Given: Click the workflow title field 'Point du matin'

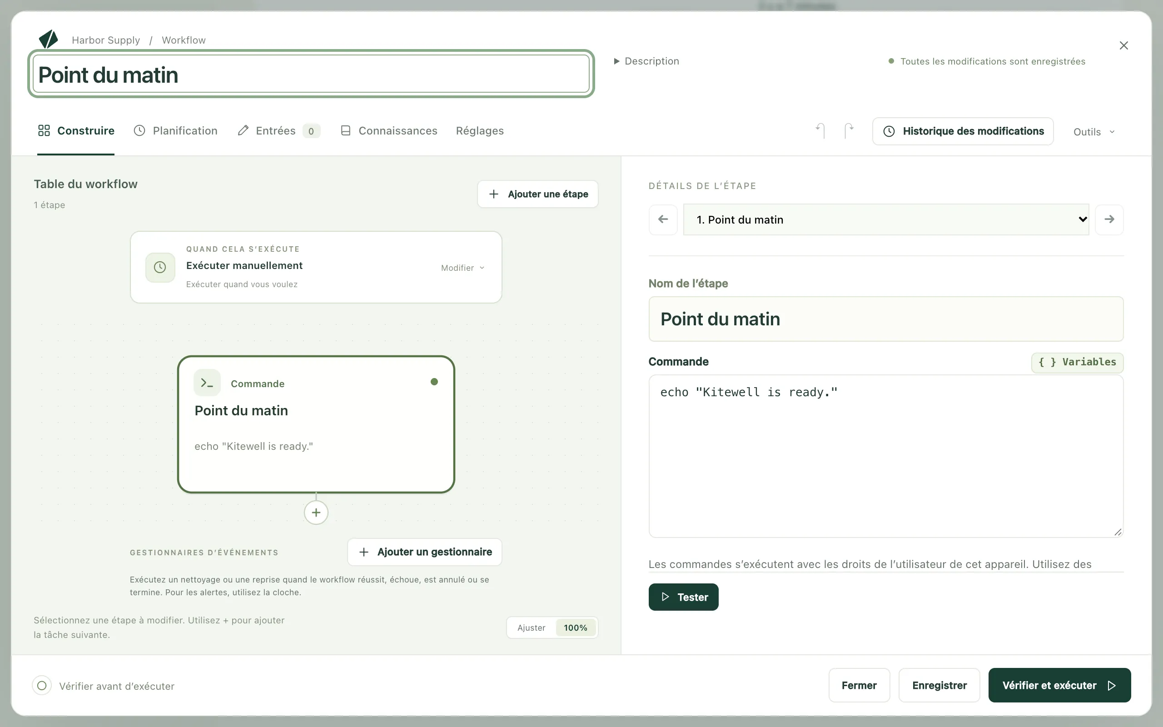Looking at the screenshot, I should pyautogui.click(x=311, y=74).
